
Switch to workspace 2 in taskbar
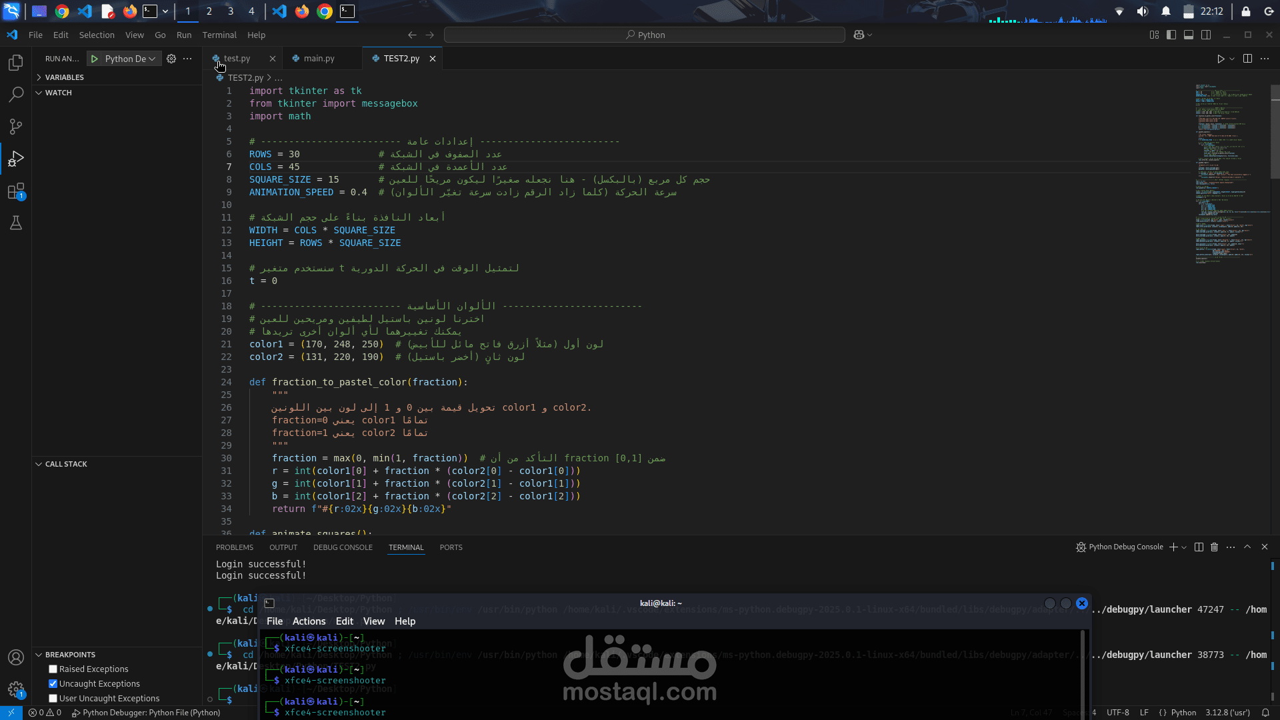point(209,11)
